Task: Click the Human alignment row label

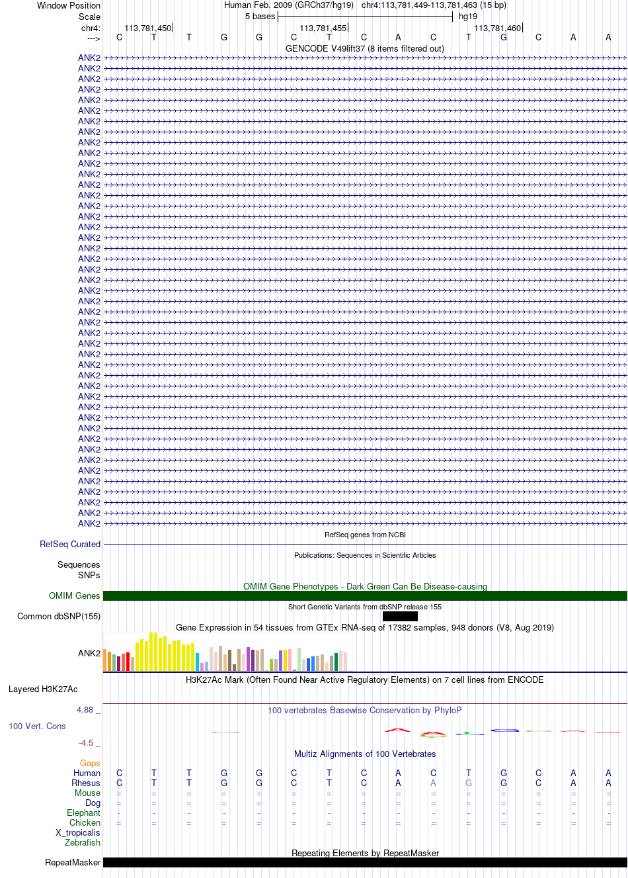Action: pos(87,773)
